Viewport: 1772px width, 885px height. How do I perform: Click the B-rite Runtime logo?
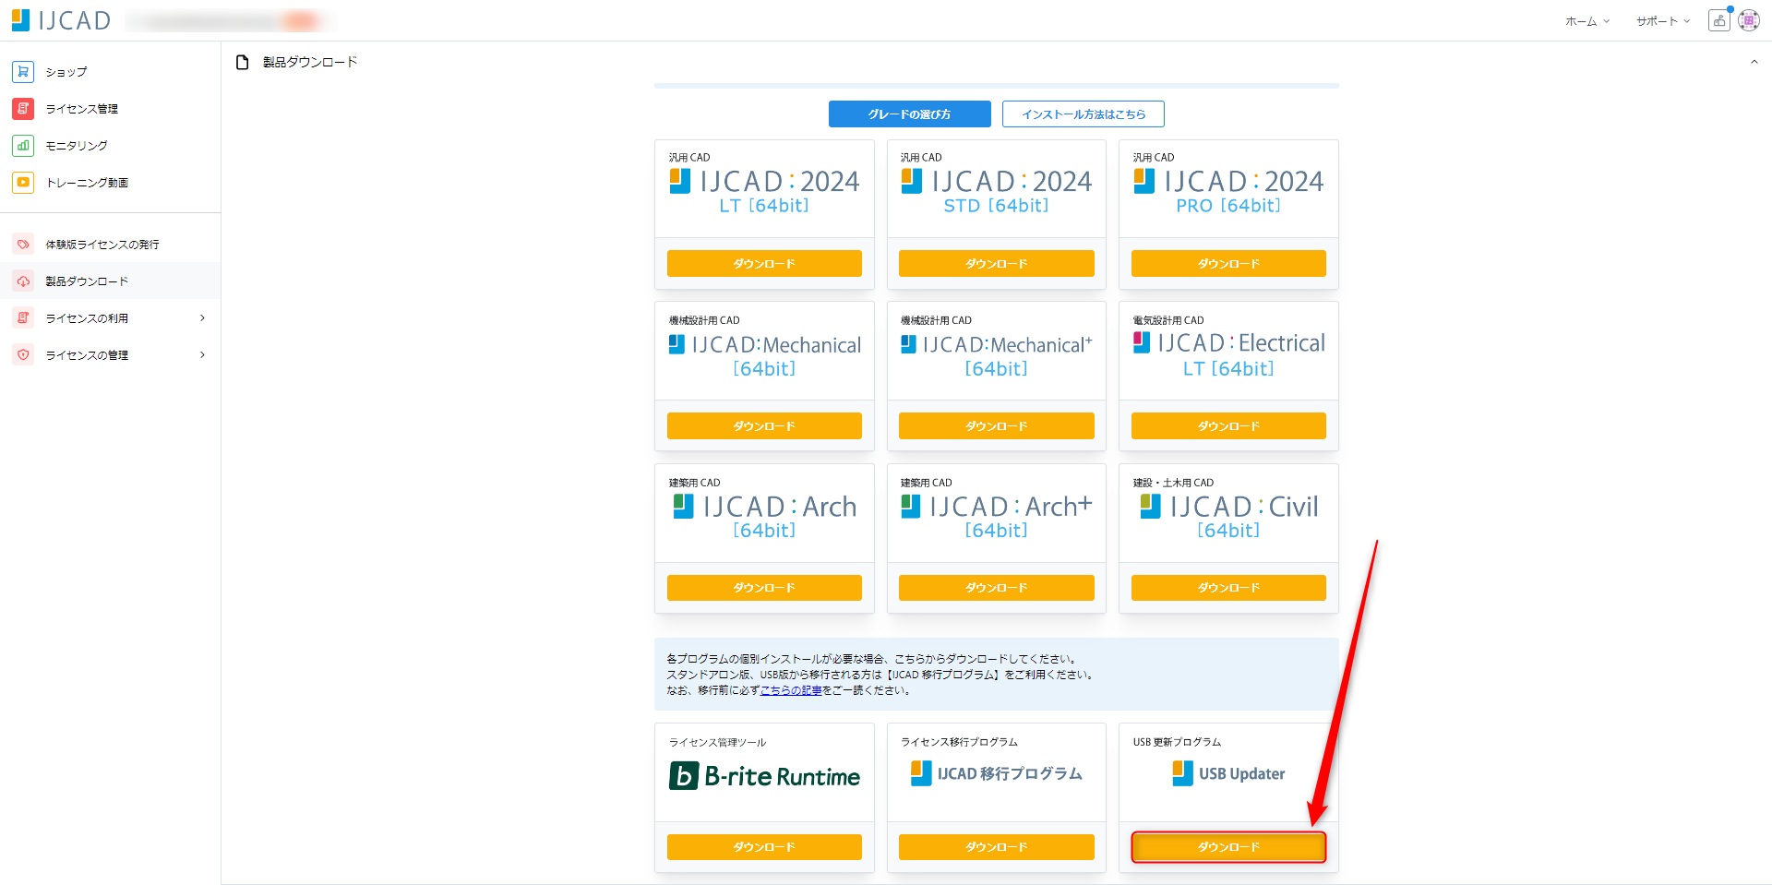coord(764,776)
